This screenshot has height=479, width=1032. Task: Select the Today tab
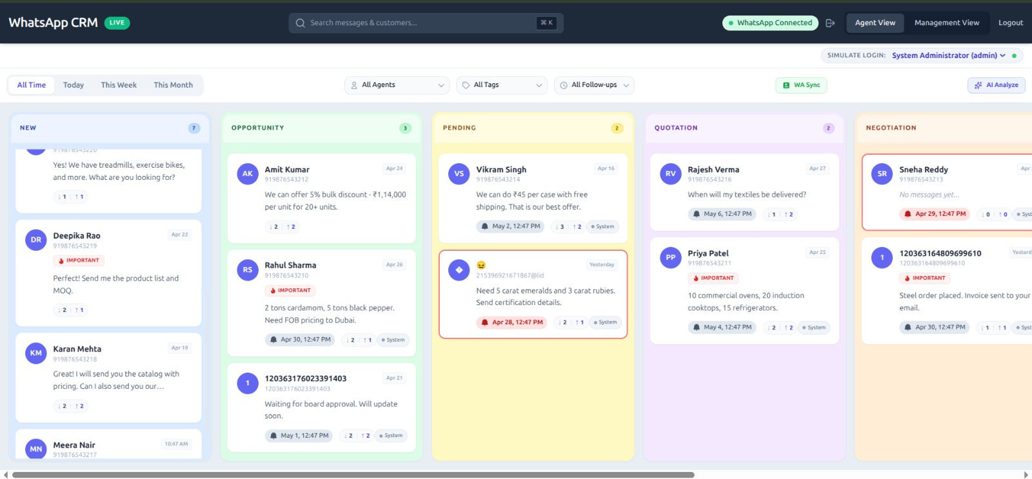coord(74,85)
